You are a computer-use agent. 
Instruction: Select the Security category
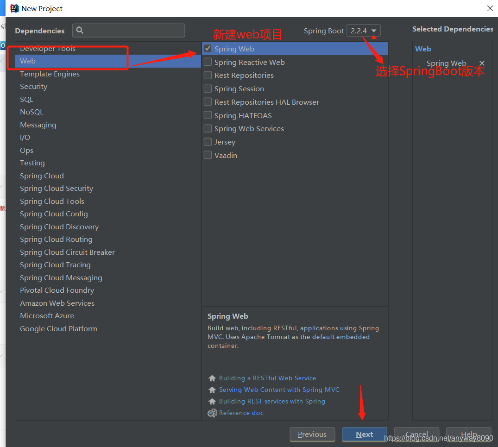33,86
